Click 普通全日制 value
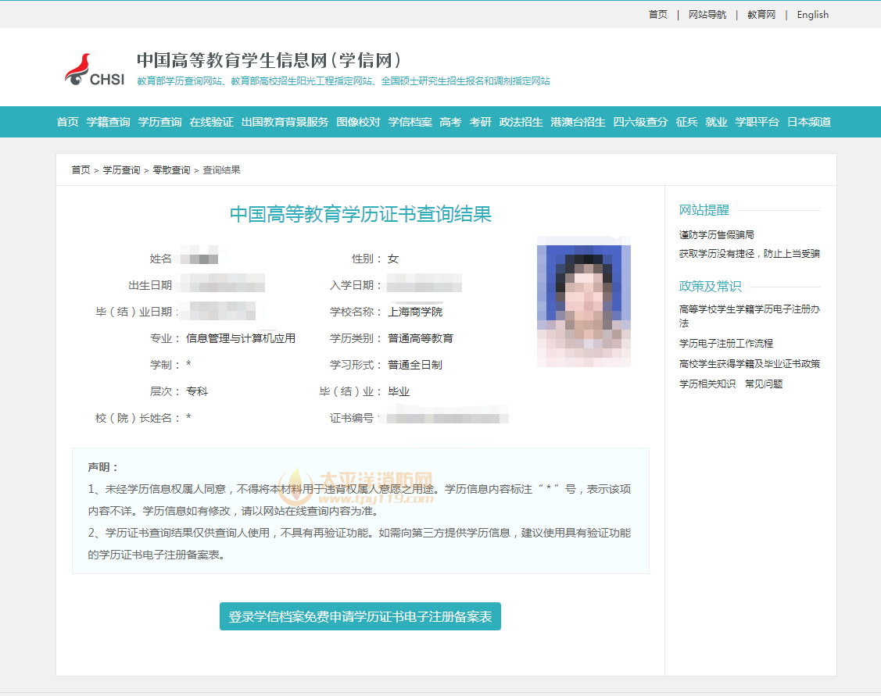The width and height of the screenshot is (881, 696). [415, 365]
